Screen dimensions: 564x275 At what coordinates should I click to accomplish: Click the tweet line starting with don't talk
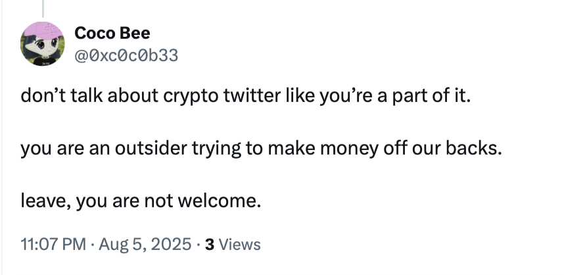[x=245, y=96]
